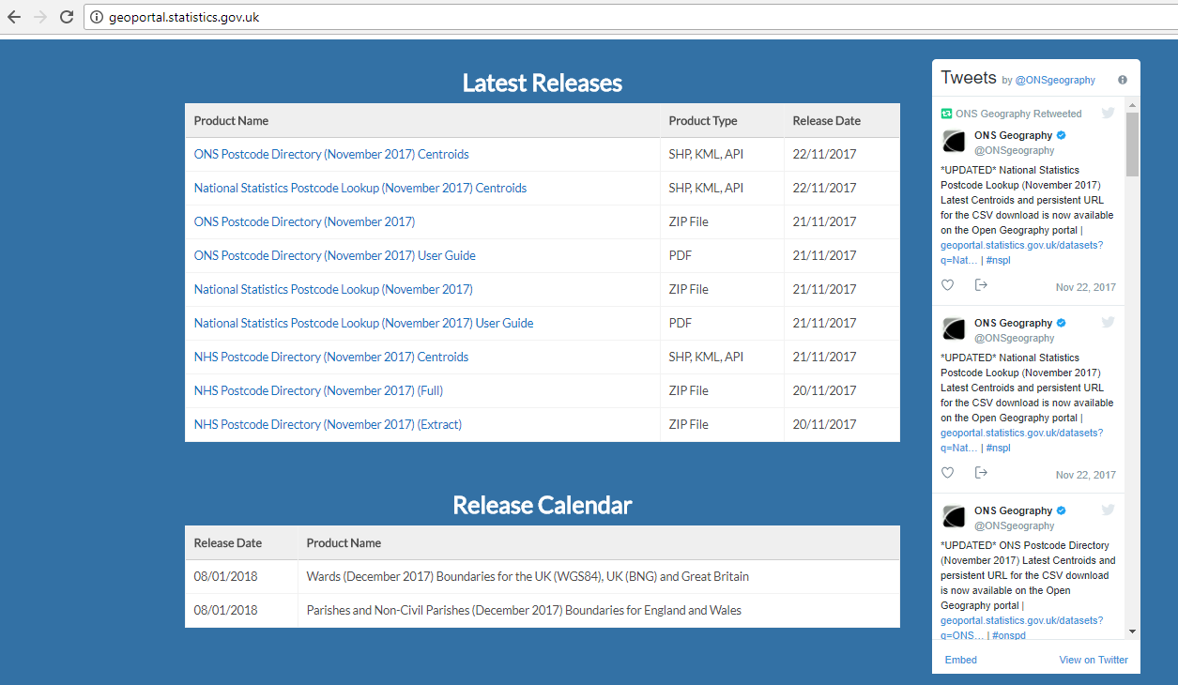Click 22/11/2017 date of ONS Postcode Directory Centroids
This screenshot has width=1178, height=685.
pyautogui.click(x=824, y=154)
